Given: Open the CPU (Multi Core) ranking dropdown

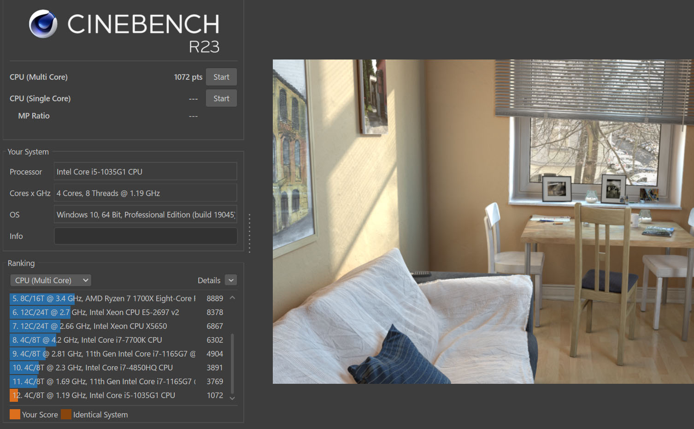Looking at the screenshot, I should (51, 280).
